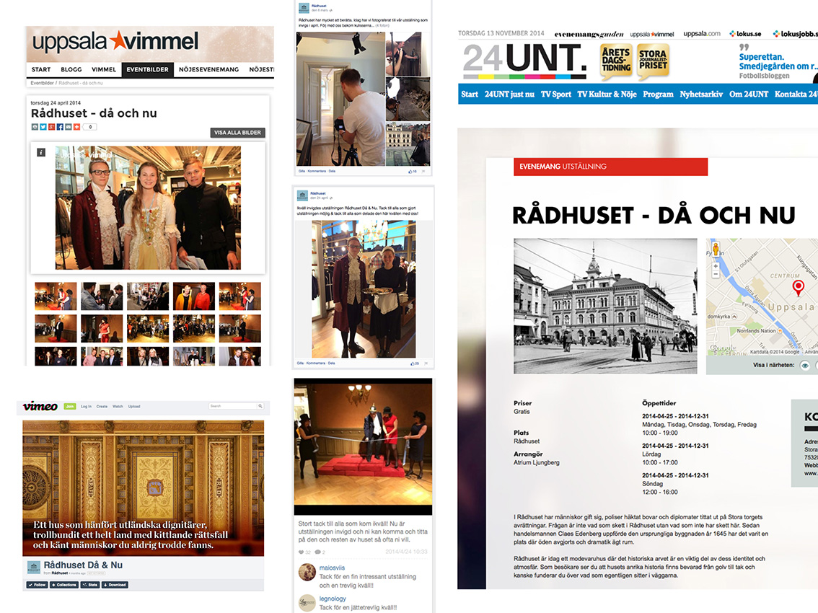Select EVENTBILDER tab
The image size is (818, 613).
click(148, 69)
